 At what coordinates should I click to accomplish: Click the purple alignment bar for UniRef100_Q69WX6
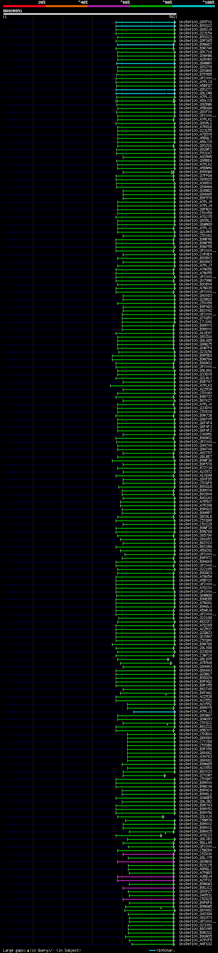(146, 862)
